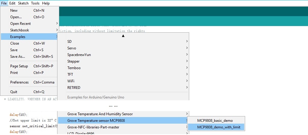Open the Tools menu
This screenshot has height=135, width=308.
(x=35, y=3)
